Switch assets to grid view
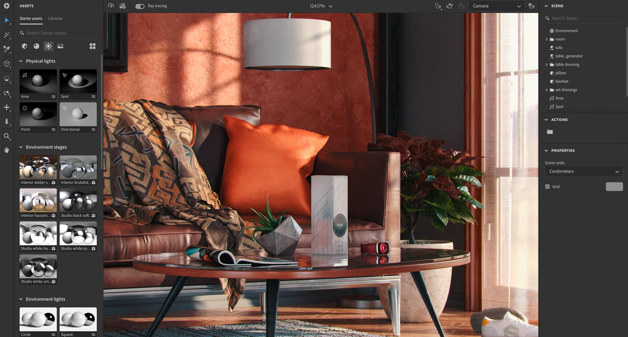The image size is (628, 337). click(92, 46)
